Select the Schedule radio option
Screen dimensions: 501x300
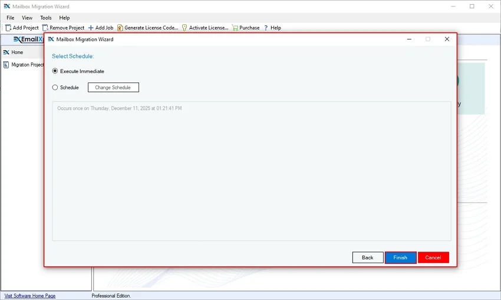pos(55,87)
